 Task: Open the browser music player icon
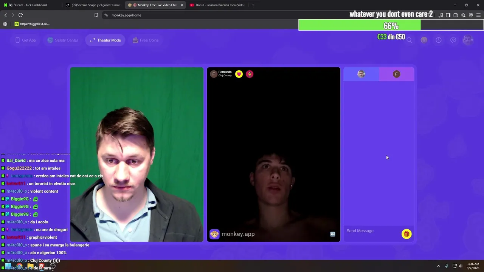pyautogui.click(x=441, y=15)
